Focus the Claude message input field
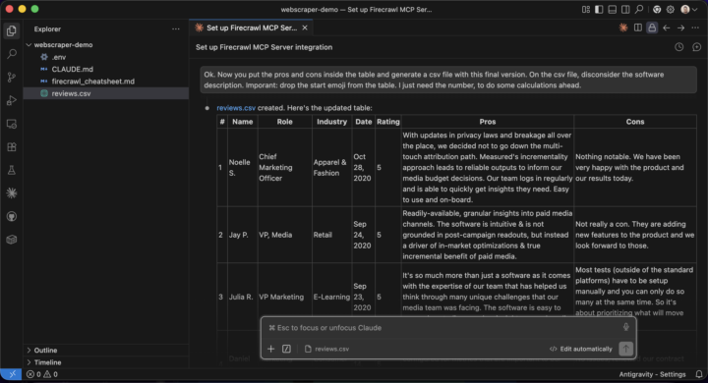708x383 pixels. (442, 328)
